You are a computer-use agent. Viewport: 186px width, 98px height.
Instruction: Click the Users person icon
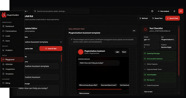coord(3,41)
